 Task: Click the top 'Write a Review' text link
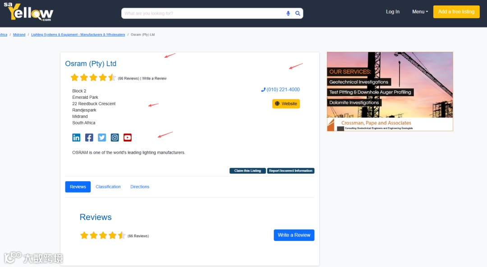(154, 78)
